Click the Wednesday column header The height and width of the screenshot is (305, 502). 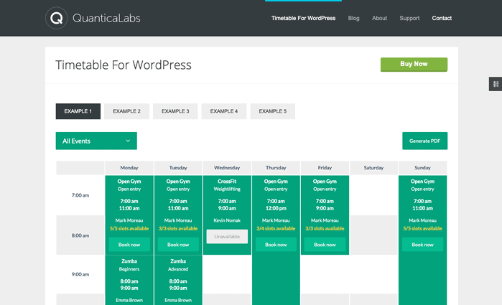point(227,168)
